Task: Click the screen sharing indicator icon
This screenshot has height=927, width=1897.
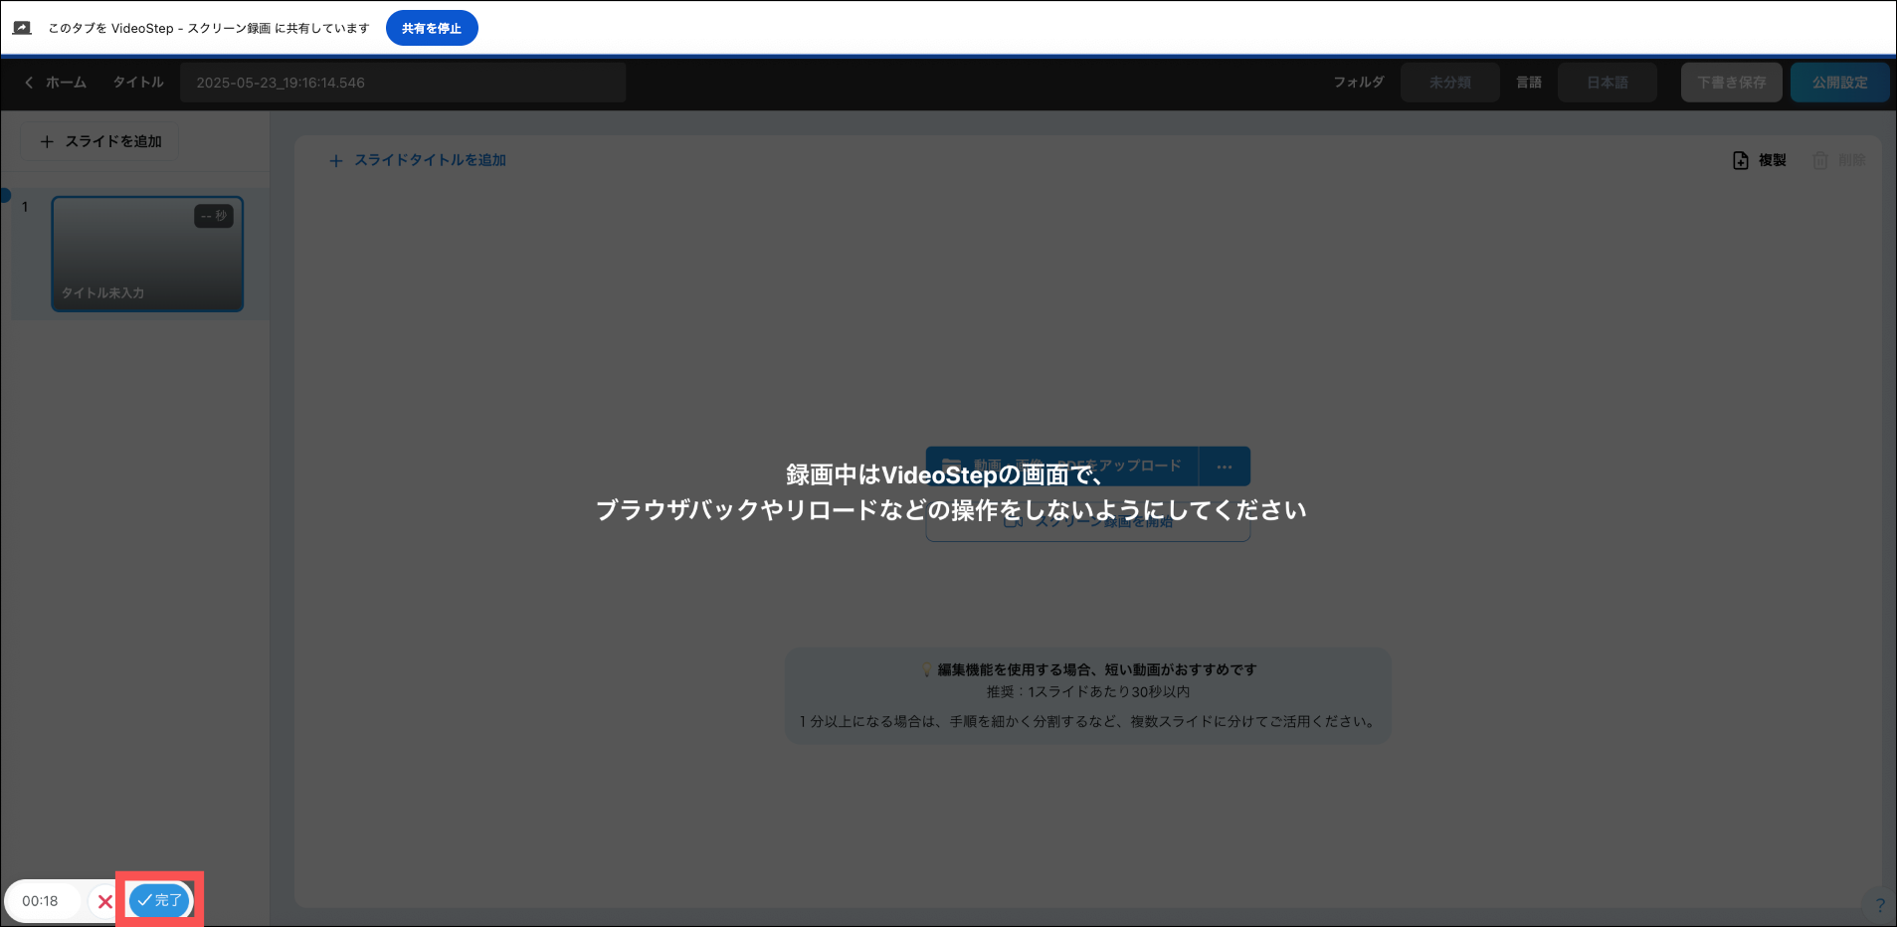Action: point(22,28)
